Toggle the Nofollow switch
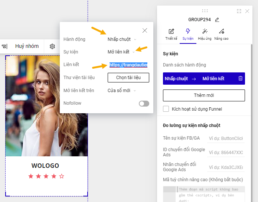 coord(144,104)
